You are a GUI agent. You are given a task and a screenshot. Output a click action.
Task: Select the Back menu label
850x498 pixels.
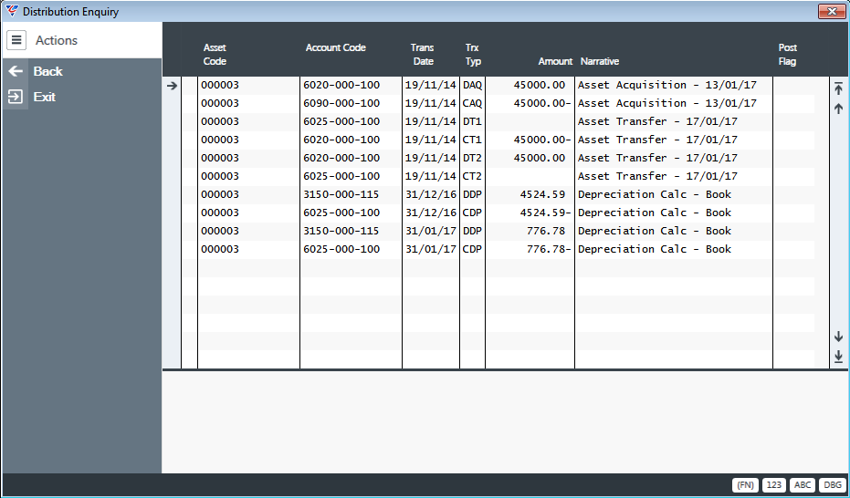coord(47,71)
